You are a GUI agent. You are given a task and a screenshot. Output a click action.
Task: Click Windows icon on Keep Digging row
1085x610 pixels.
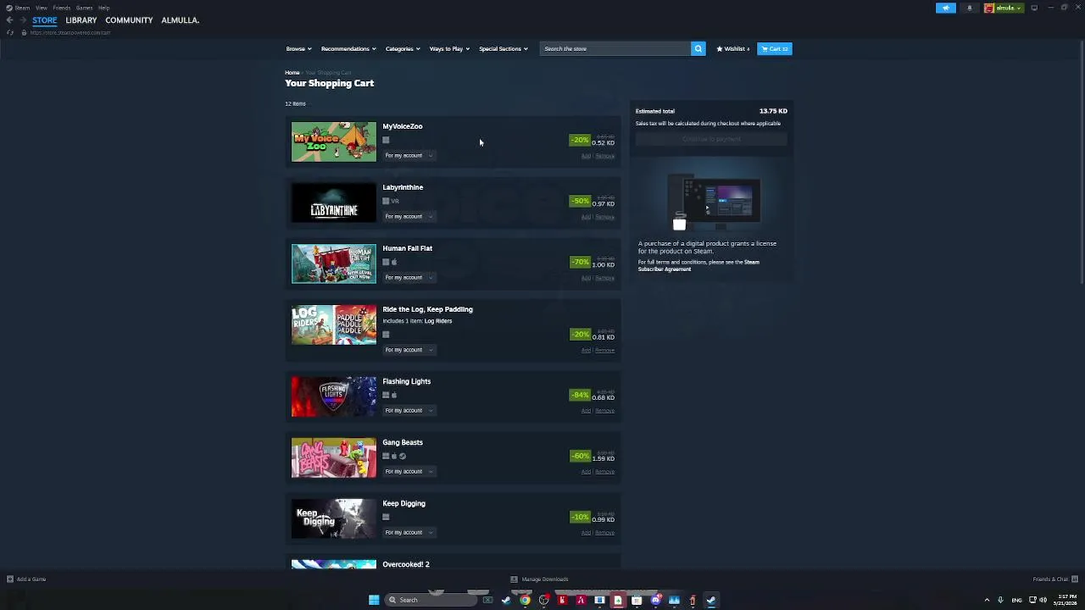point(386,517)
